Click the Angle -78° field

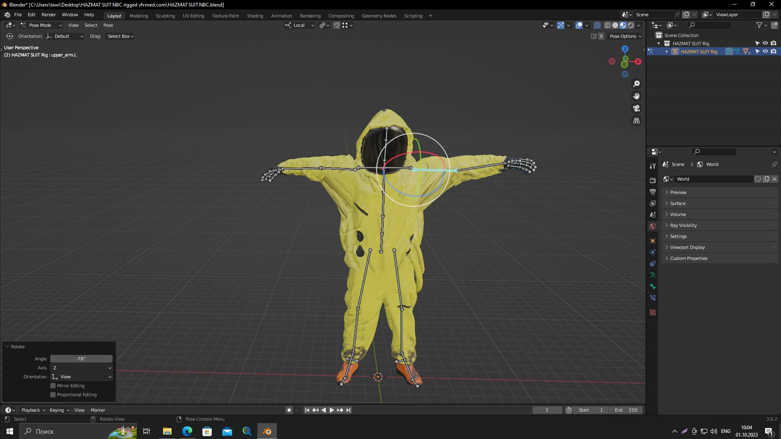point(81,359)
